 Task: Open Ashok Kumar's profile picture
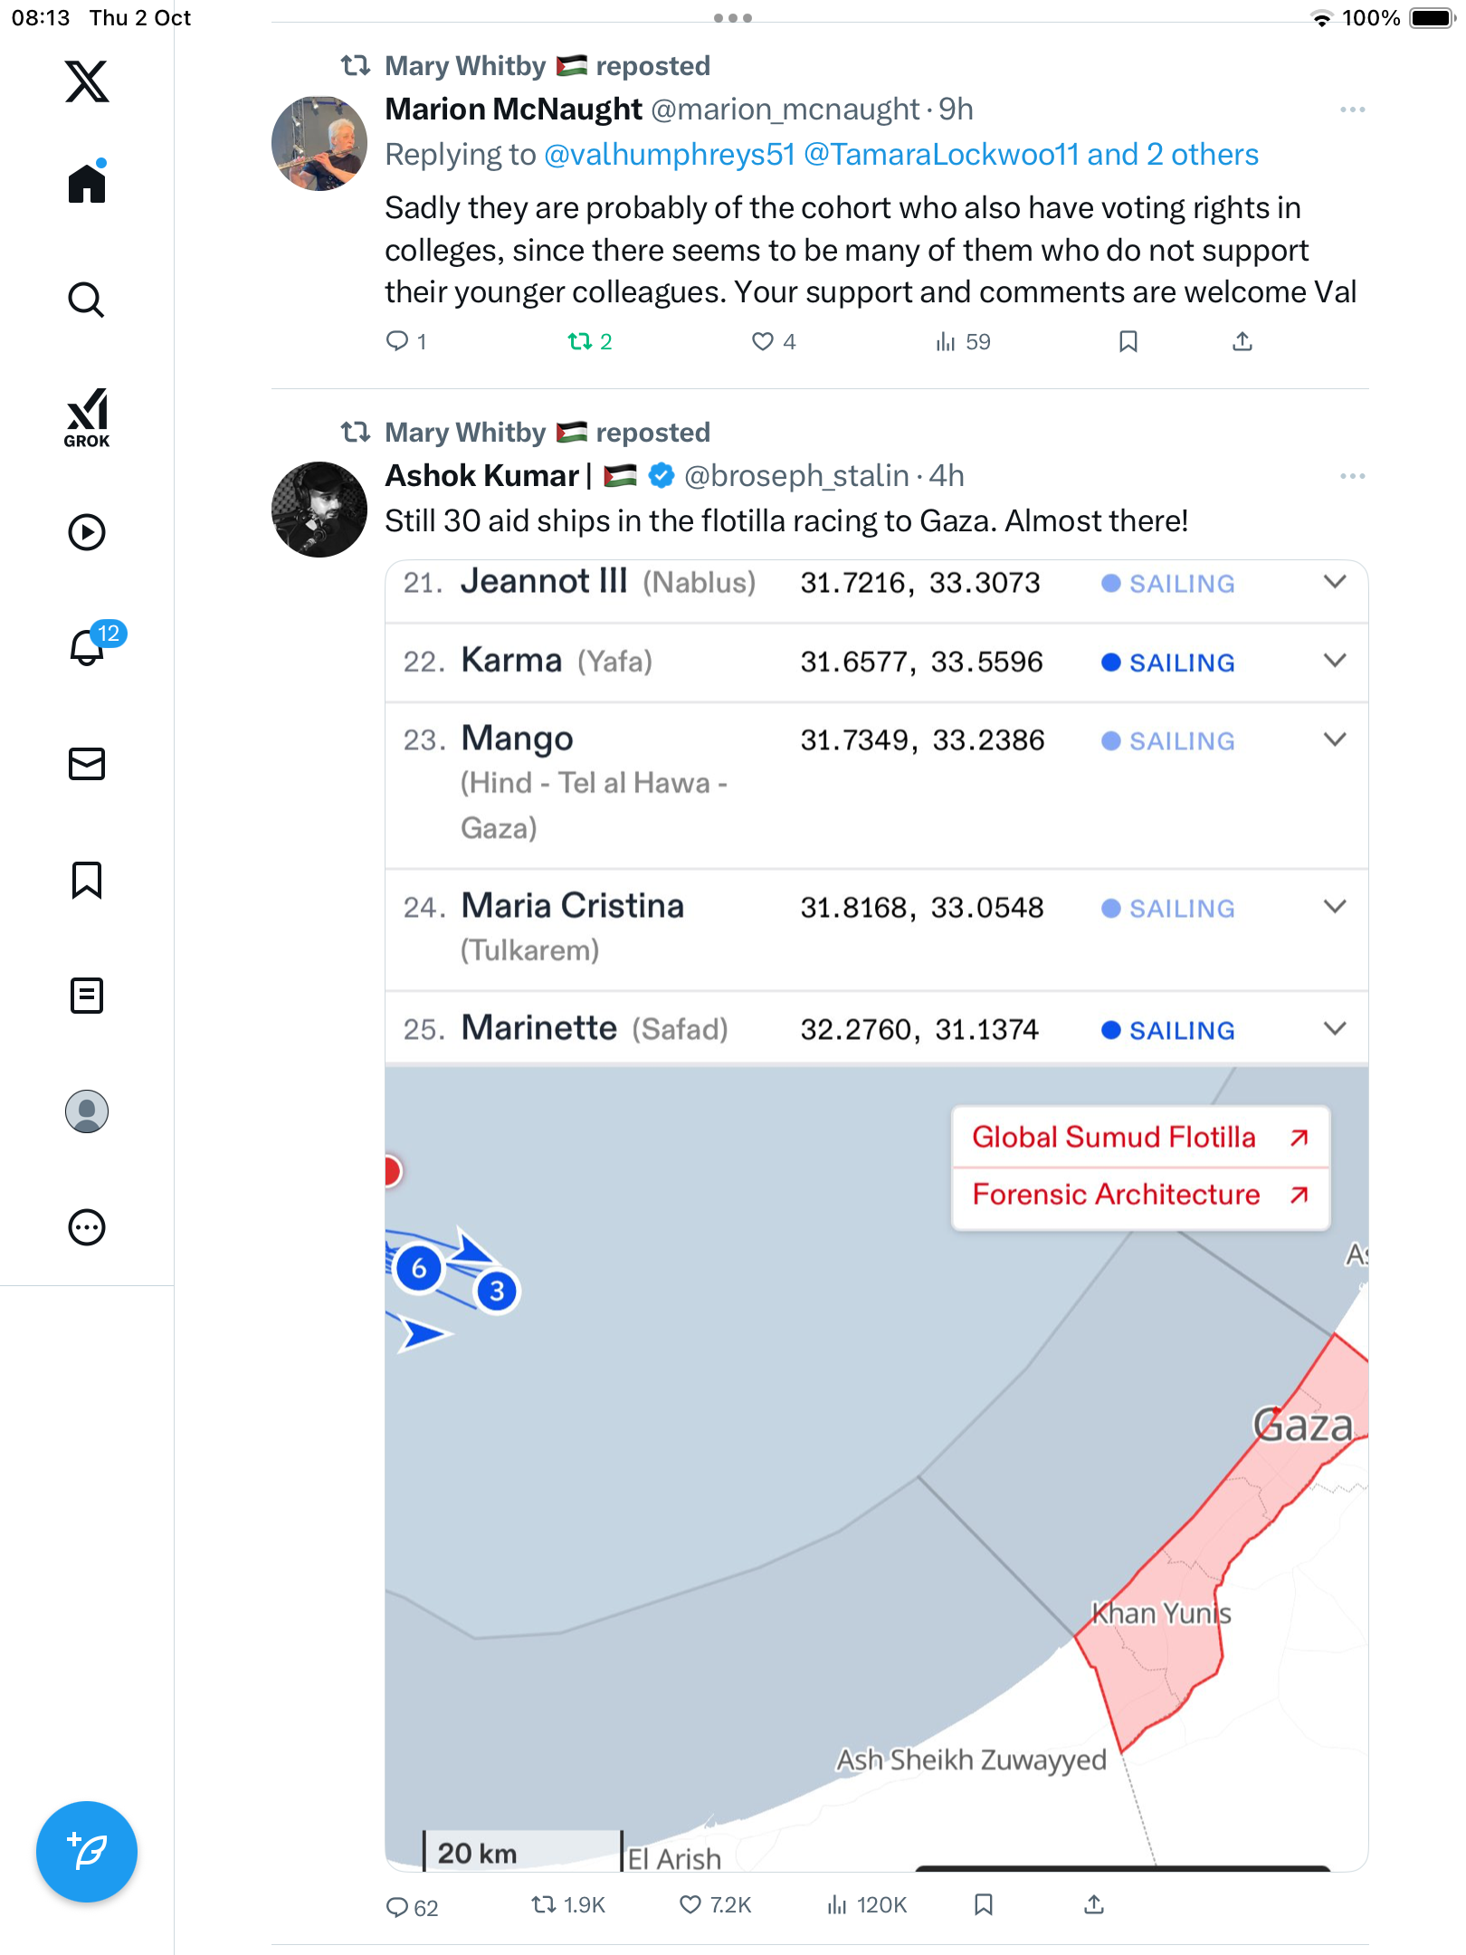pyautogui.click(x=319, y=510)
